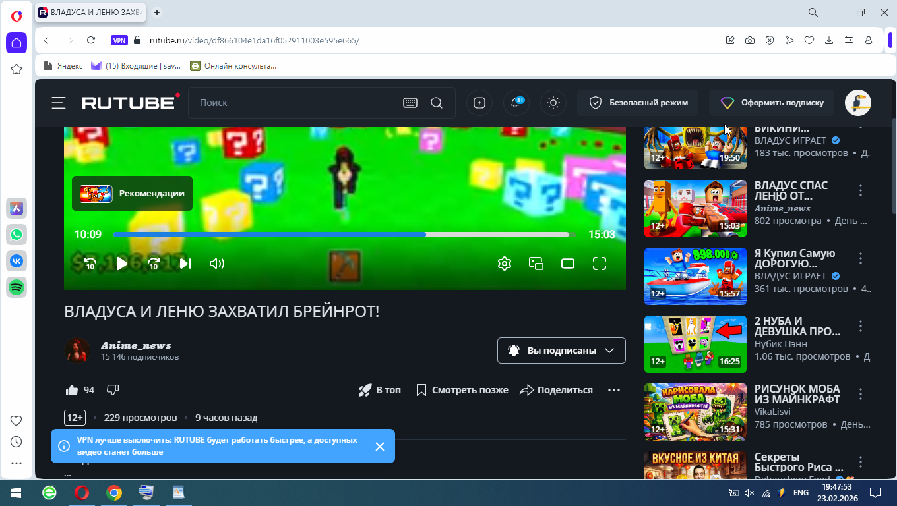The height and width of the screenshot is (506, 897).
Task: Open Aria AI in Opera sidebar
Action: pyautogui.click(x=16, y=208)
